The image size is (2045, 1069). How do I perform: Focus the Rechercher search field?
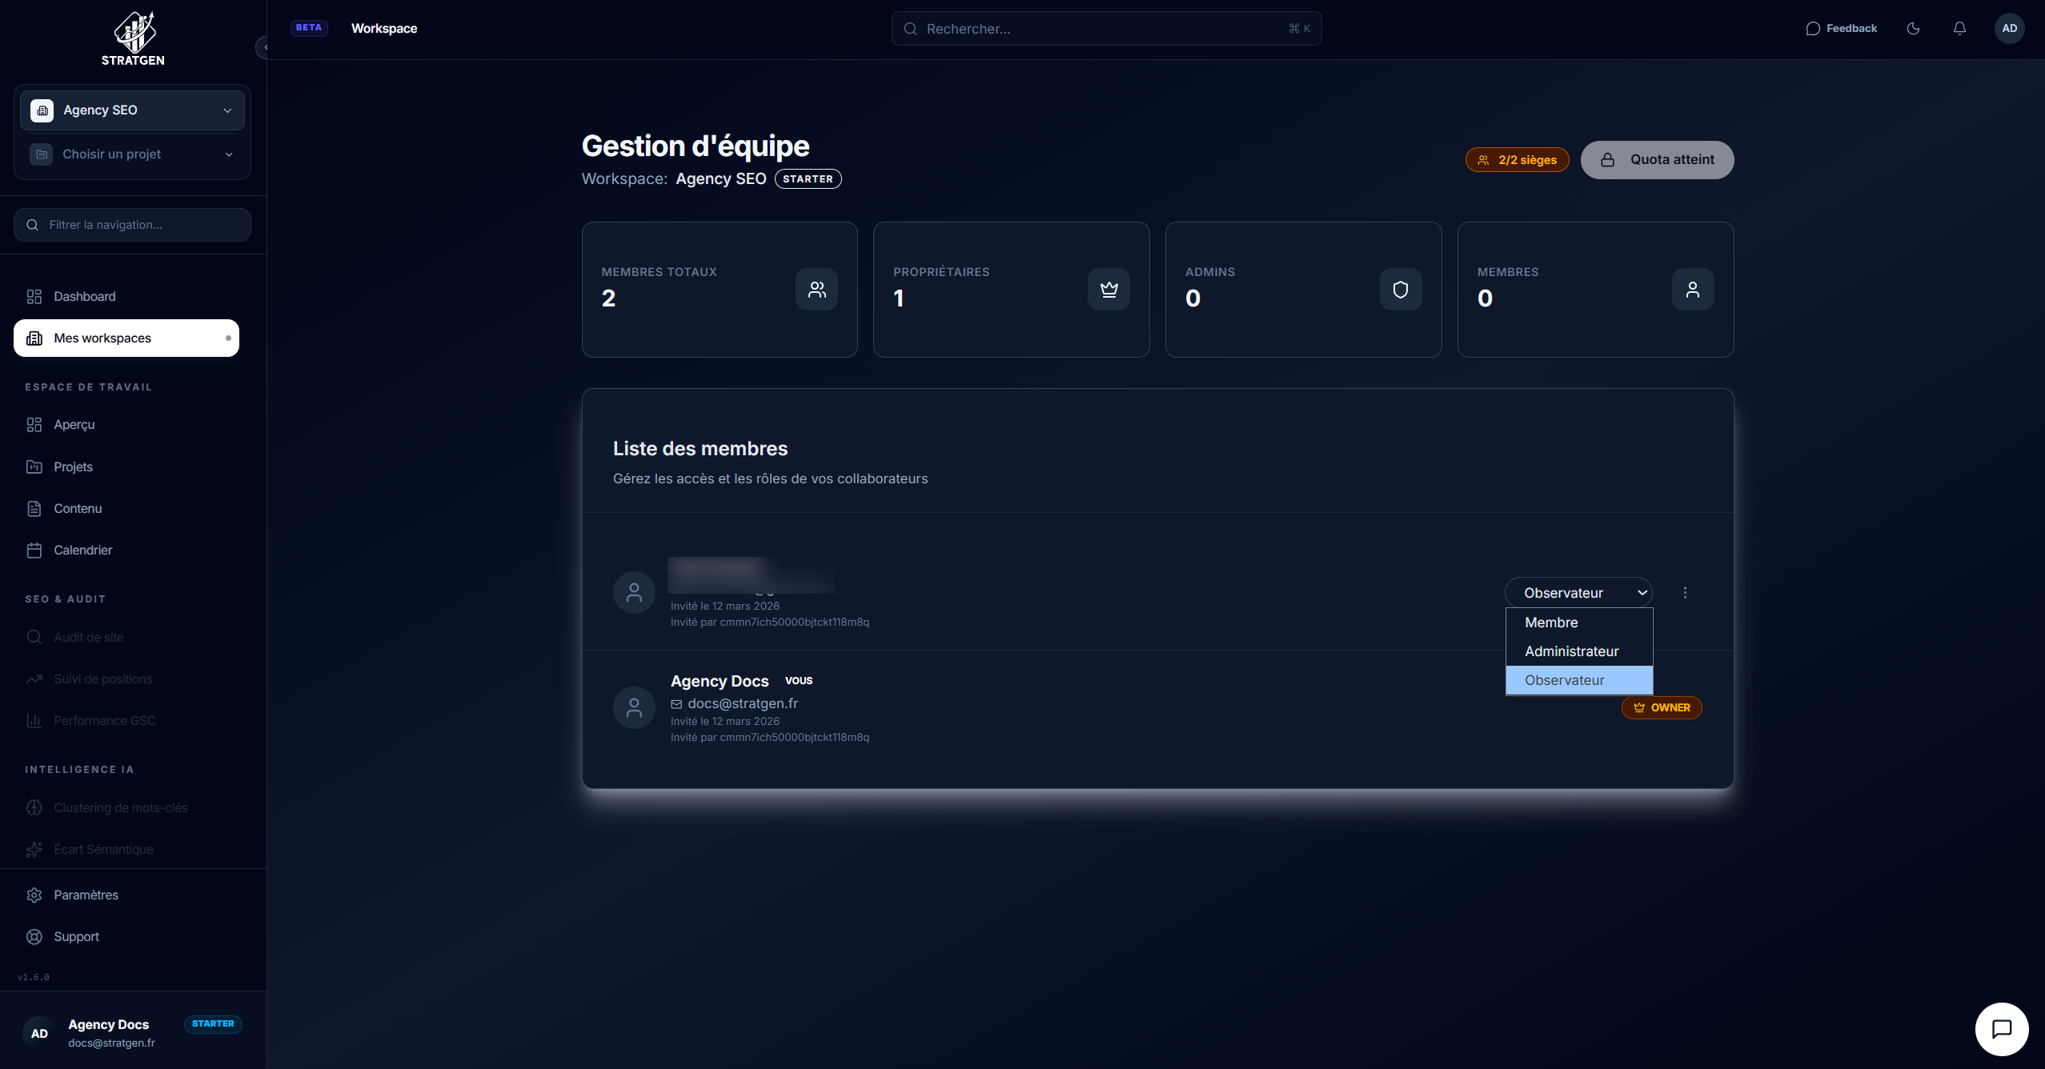1105,29
